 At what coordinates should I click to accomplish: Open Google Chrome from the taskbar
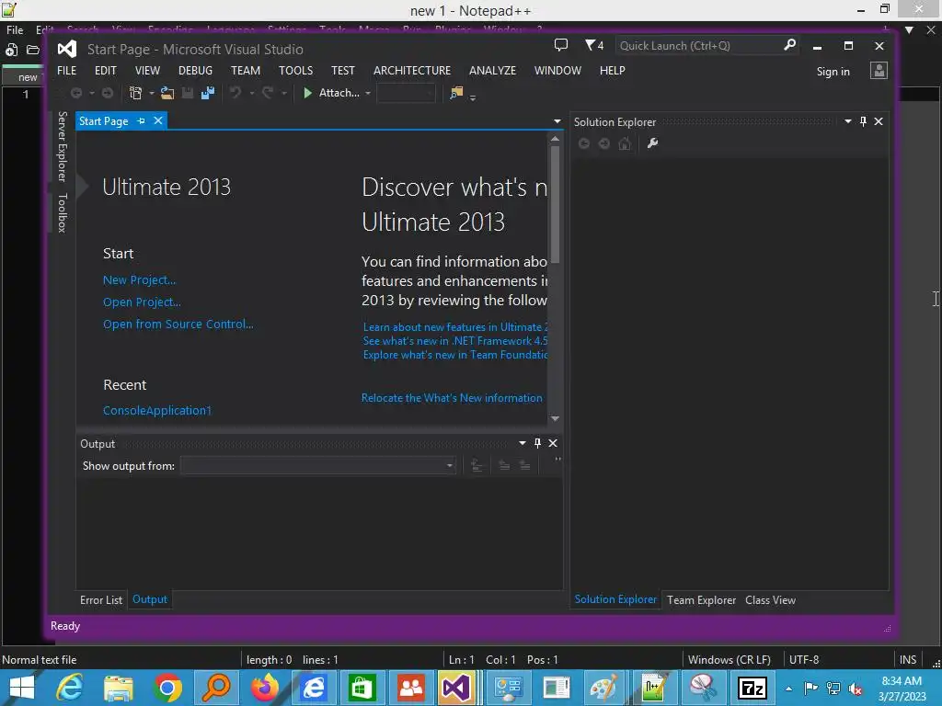pos(167,688)
